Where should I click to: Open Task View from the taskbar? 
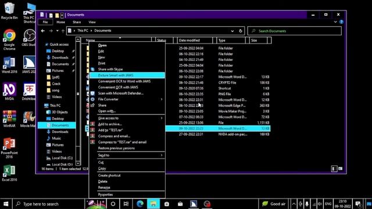[x=126, y=204]
